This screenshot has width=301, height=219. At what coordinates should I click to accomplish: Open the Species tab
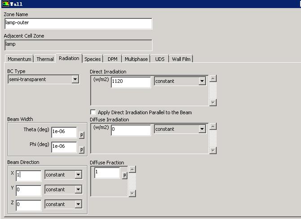click(92, 59)
